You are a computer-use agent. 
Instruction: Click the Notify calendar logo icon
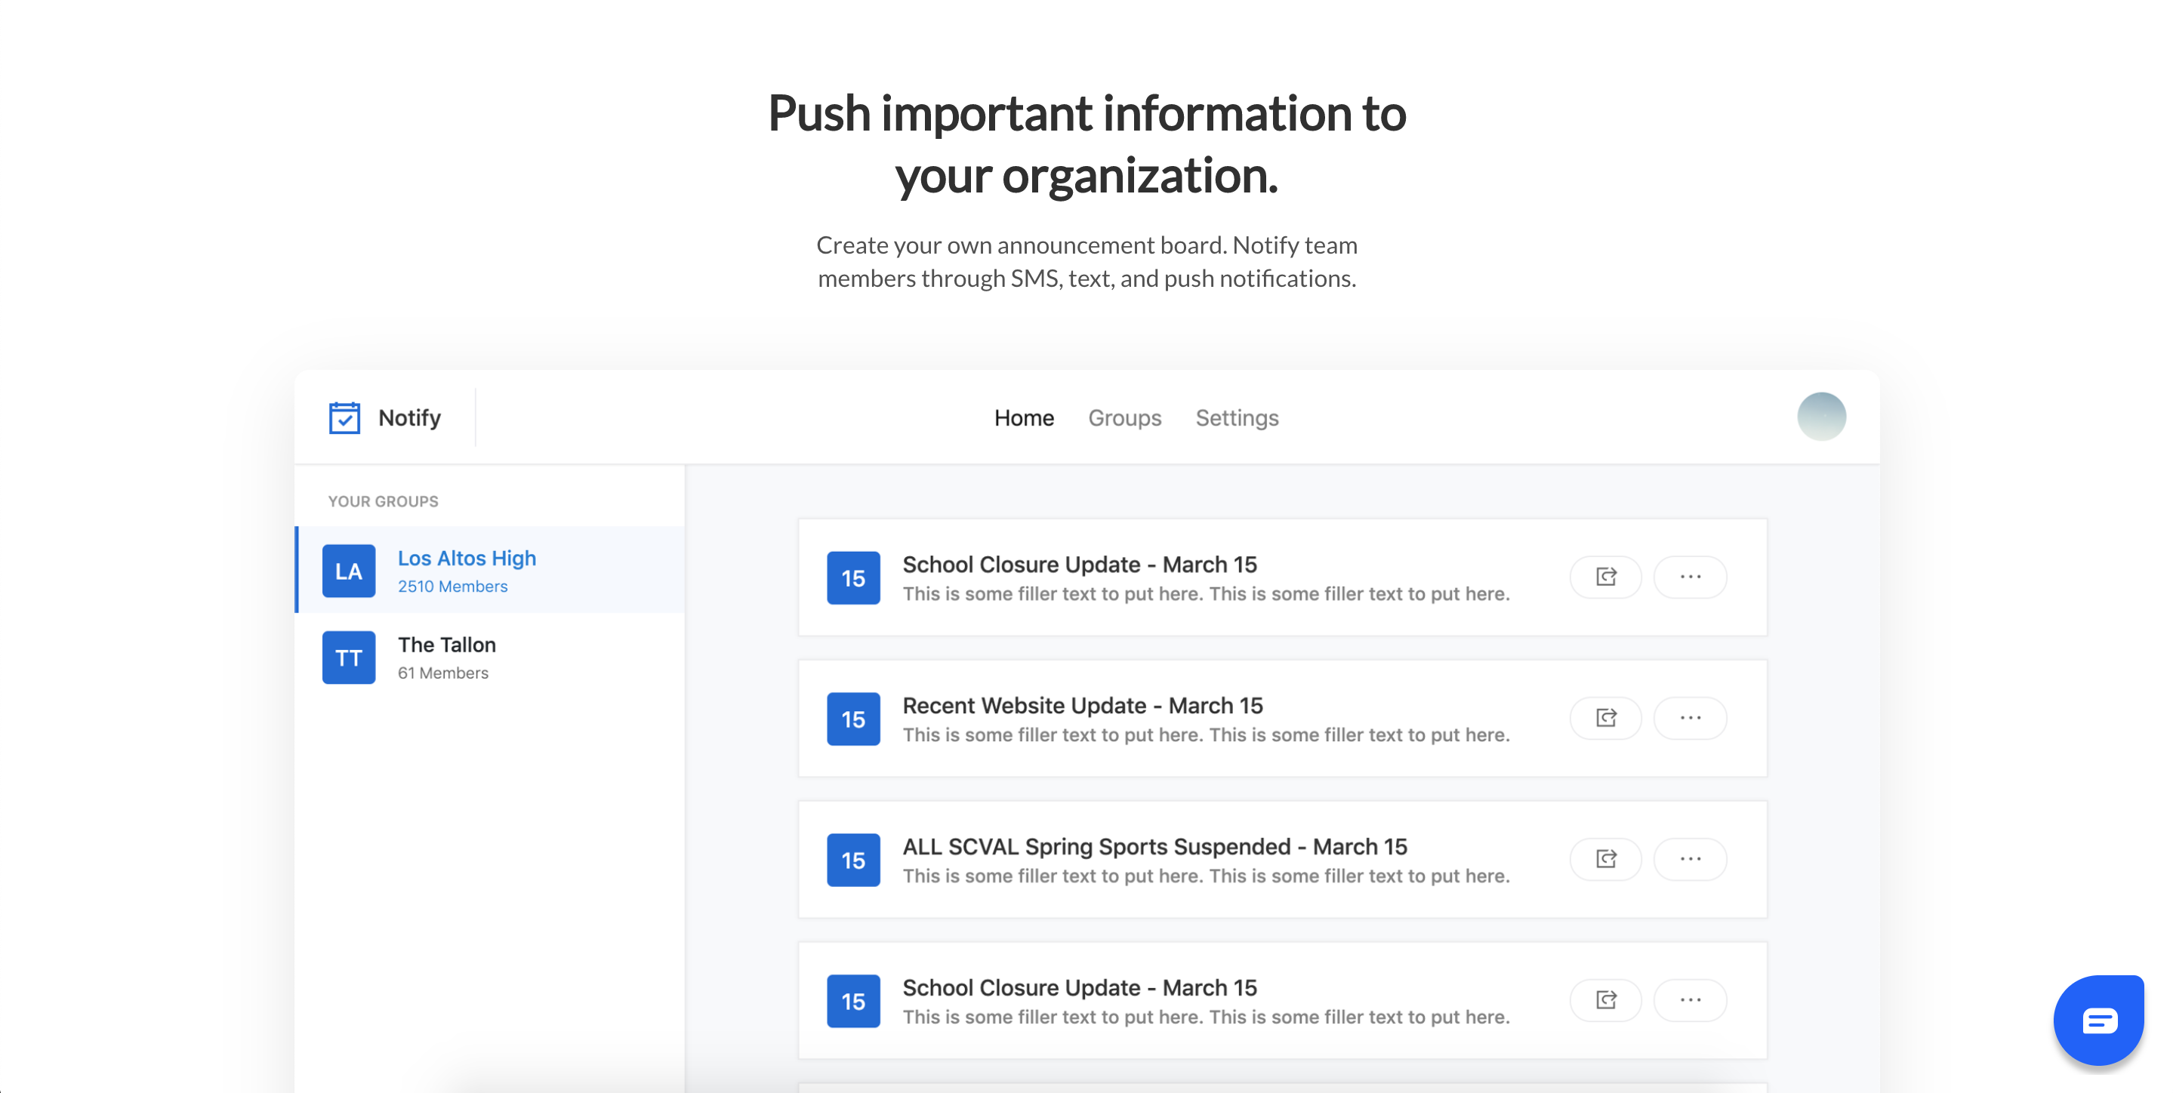(344, 417)
